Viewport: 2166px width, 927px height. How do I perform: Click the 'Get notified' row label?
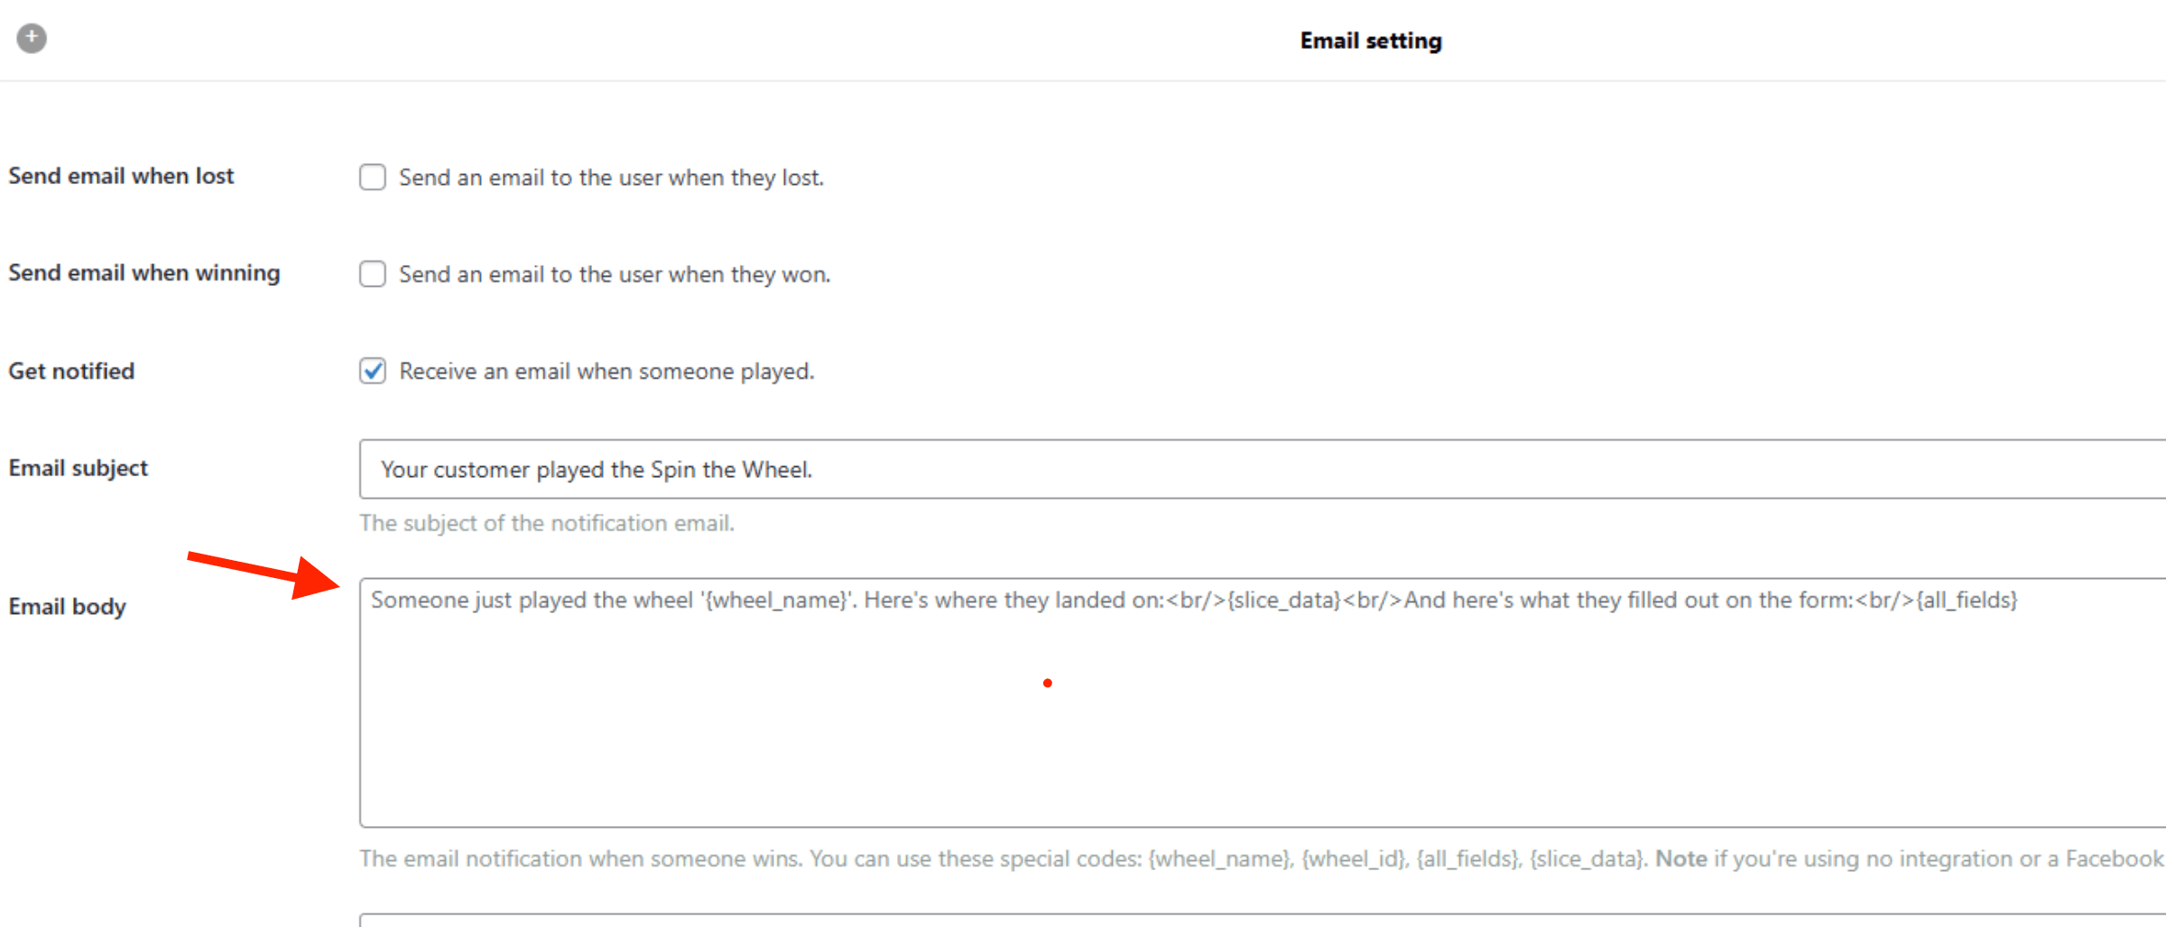(71, 371)
